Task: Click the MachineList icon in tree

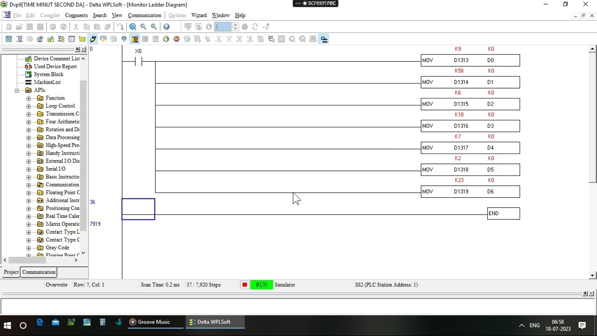Action: click(x=28, y=83)
